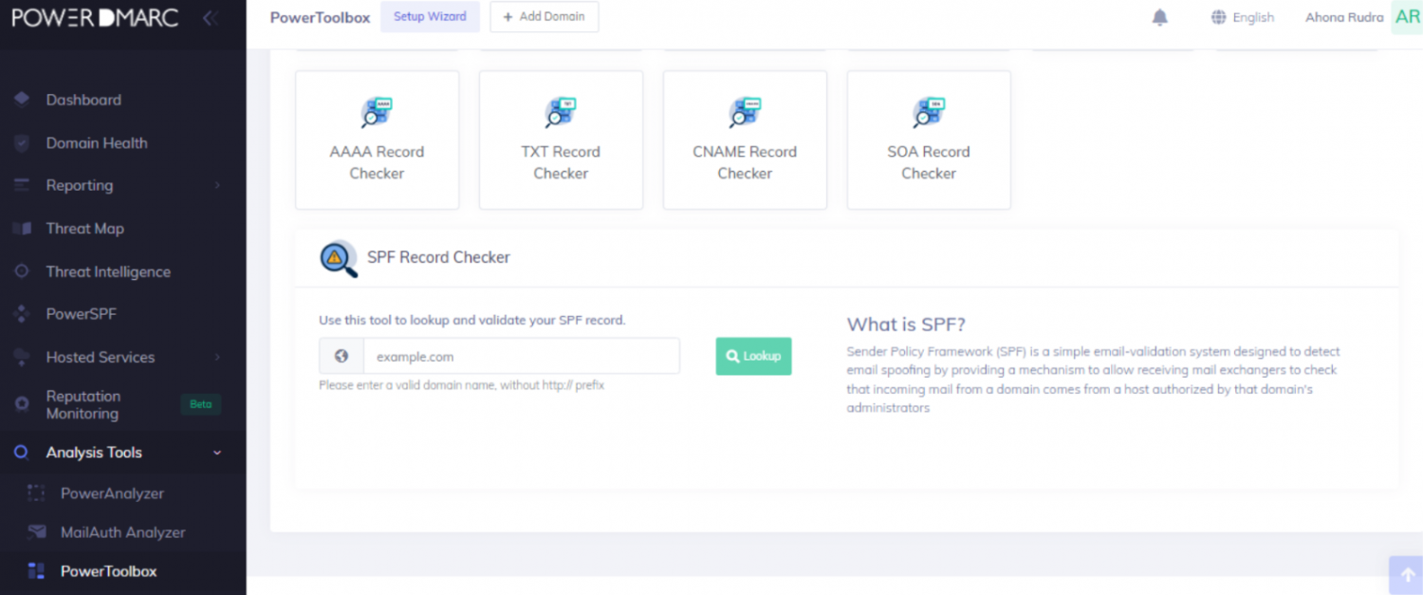1423x595 pixels.
Task: Open the TXT Record Checker tool icon
Action: pyautogui.click(x=561, y=112)
